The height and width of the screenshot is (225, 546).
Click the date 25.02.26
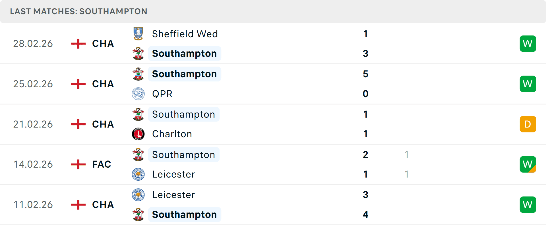[33, 84]
